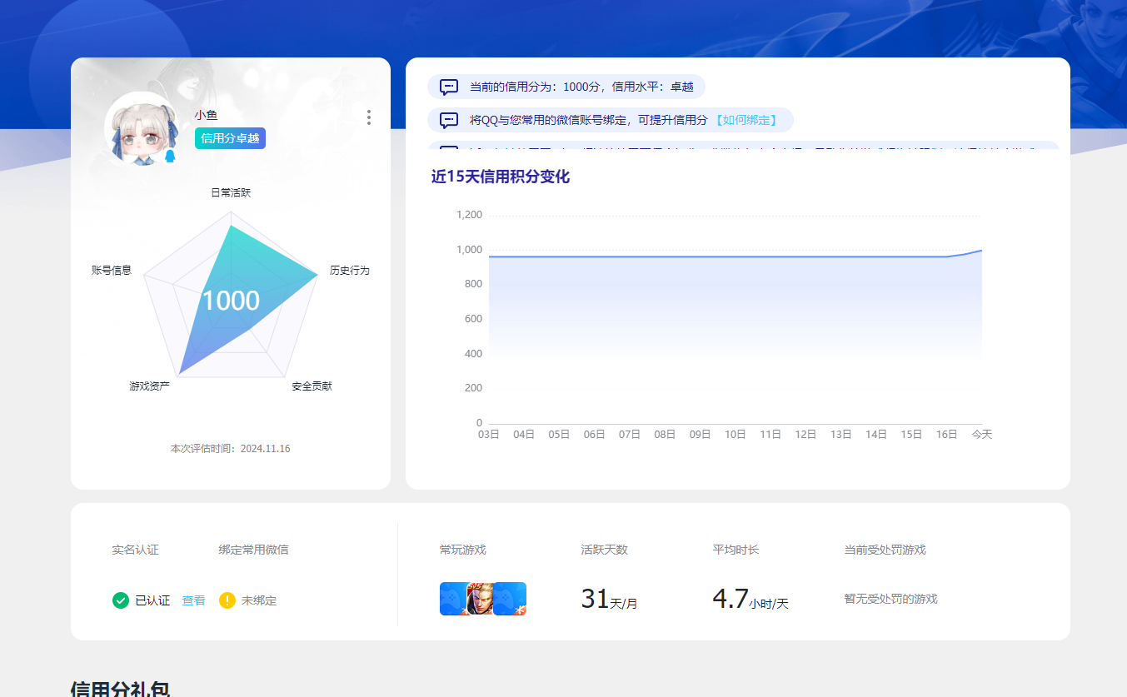Click the 暂无受处罚的游戏 text
The image size is (1127, 697).
pos(891,600)
